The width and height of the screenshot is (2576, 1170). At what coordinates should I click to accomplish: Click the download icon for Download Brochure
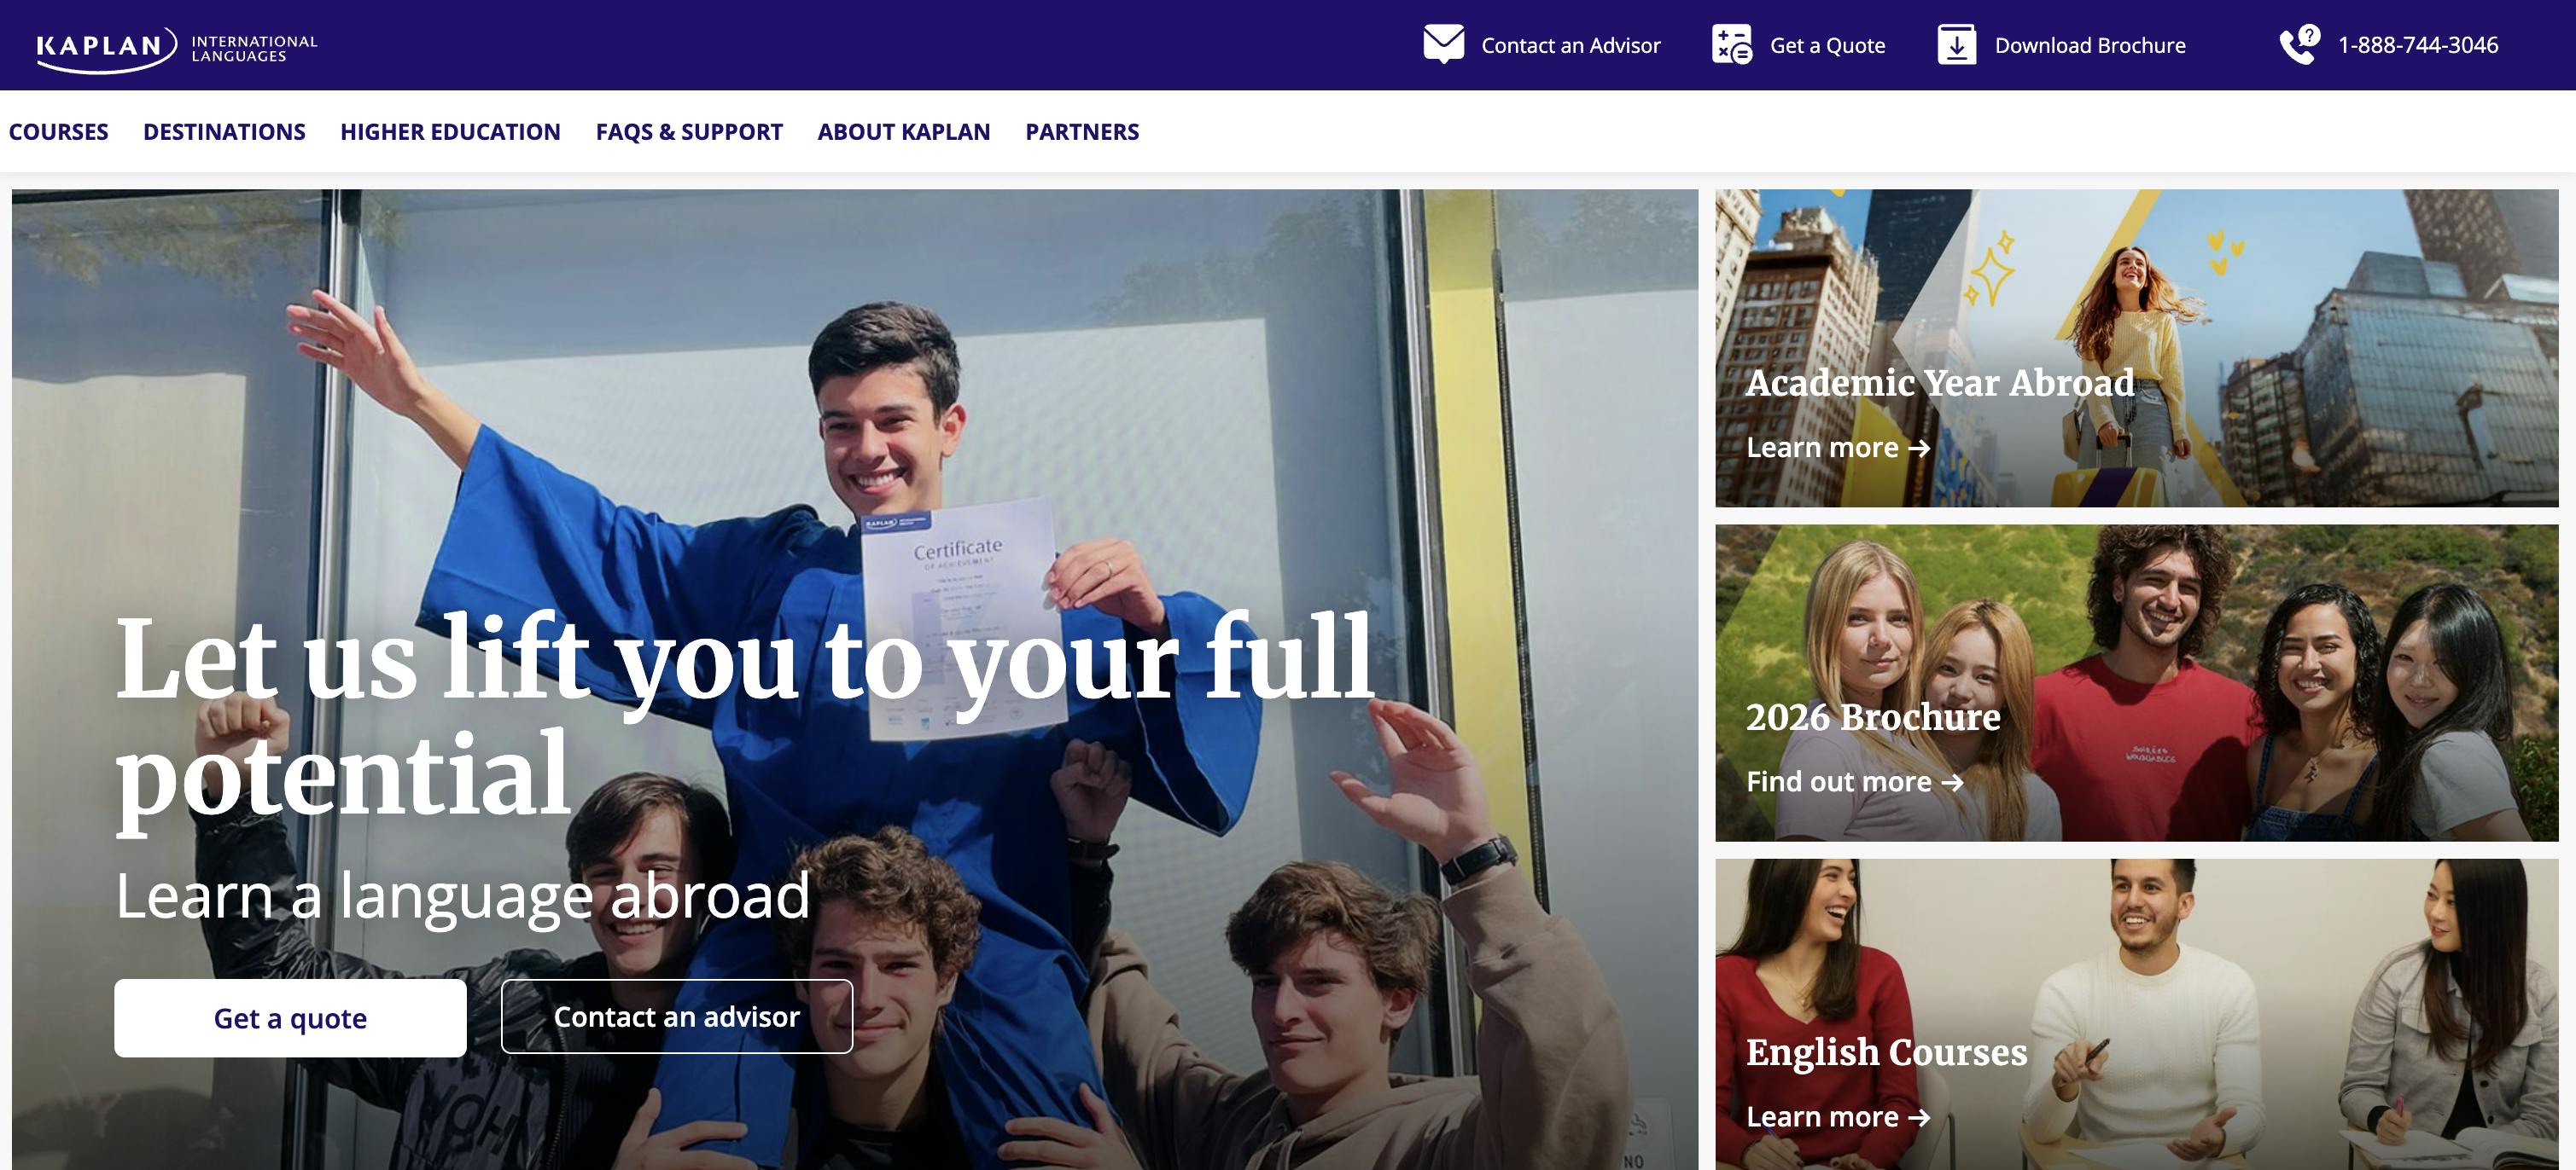click(x=1957, y=45)
